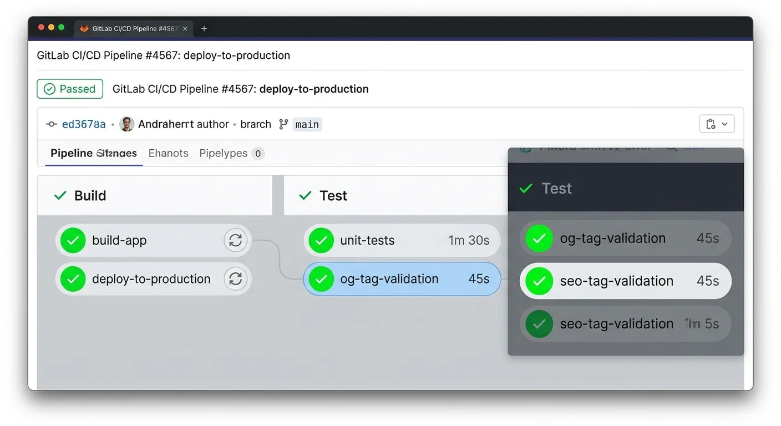Close the GitLab CI/CD Pipeline browser tab

[x=185, y=28]
